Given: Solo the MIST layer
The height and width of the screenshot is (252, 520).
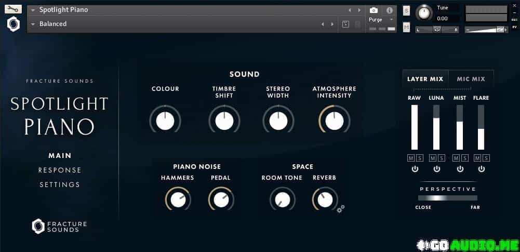Looking at the screenshot, I should click(464, 158).
